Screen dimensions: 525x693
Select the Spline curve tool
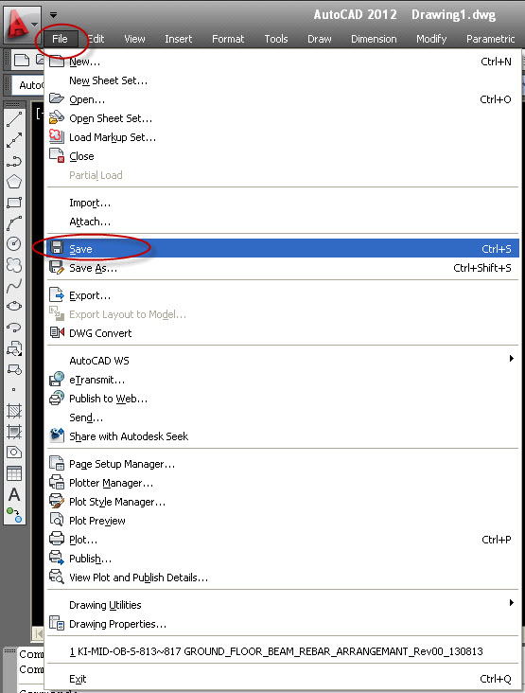coord(14,286)
